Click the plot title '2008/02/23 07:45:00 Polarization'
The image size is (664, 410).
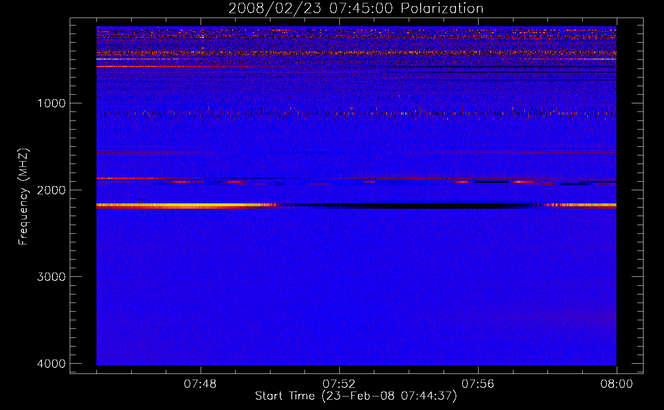point(356,8)
